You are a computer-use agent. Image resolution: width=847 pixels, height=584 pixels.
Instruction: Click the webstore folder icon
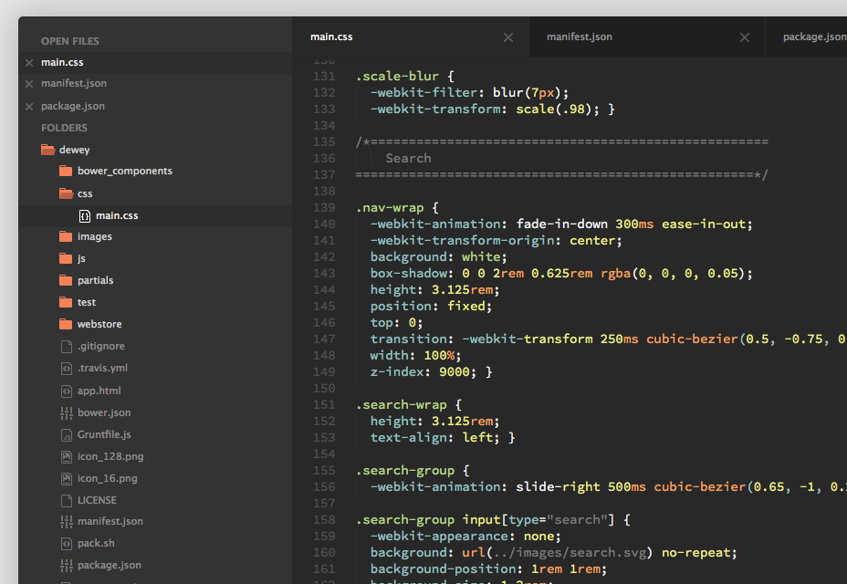[x=66, y=325]
